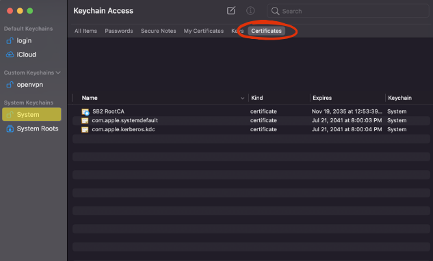Click the Jul 21, 2041 8:00:03 PM expiry
The width and height of the screenshot is (433, 261).
[347, 120]
